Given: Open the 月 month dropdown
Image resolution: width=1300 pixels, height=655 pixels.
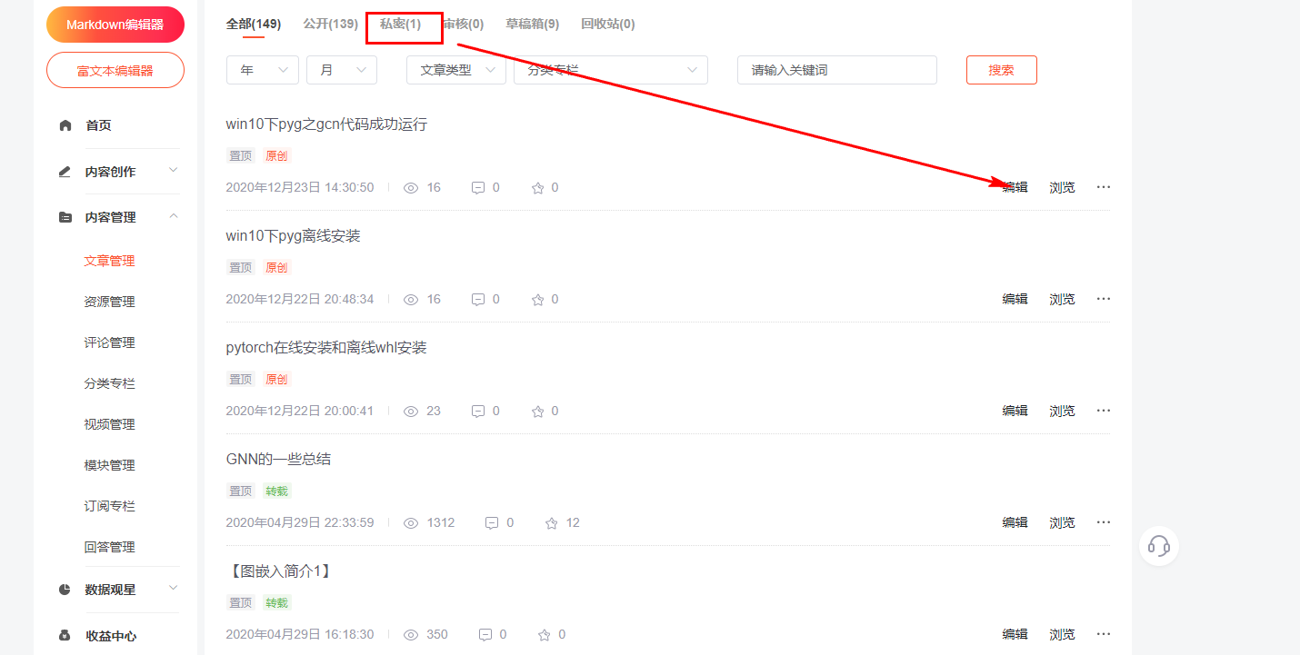Looking at the screenshot, I should click(x=342, y=70).
